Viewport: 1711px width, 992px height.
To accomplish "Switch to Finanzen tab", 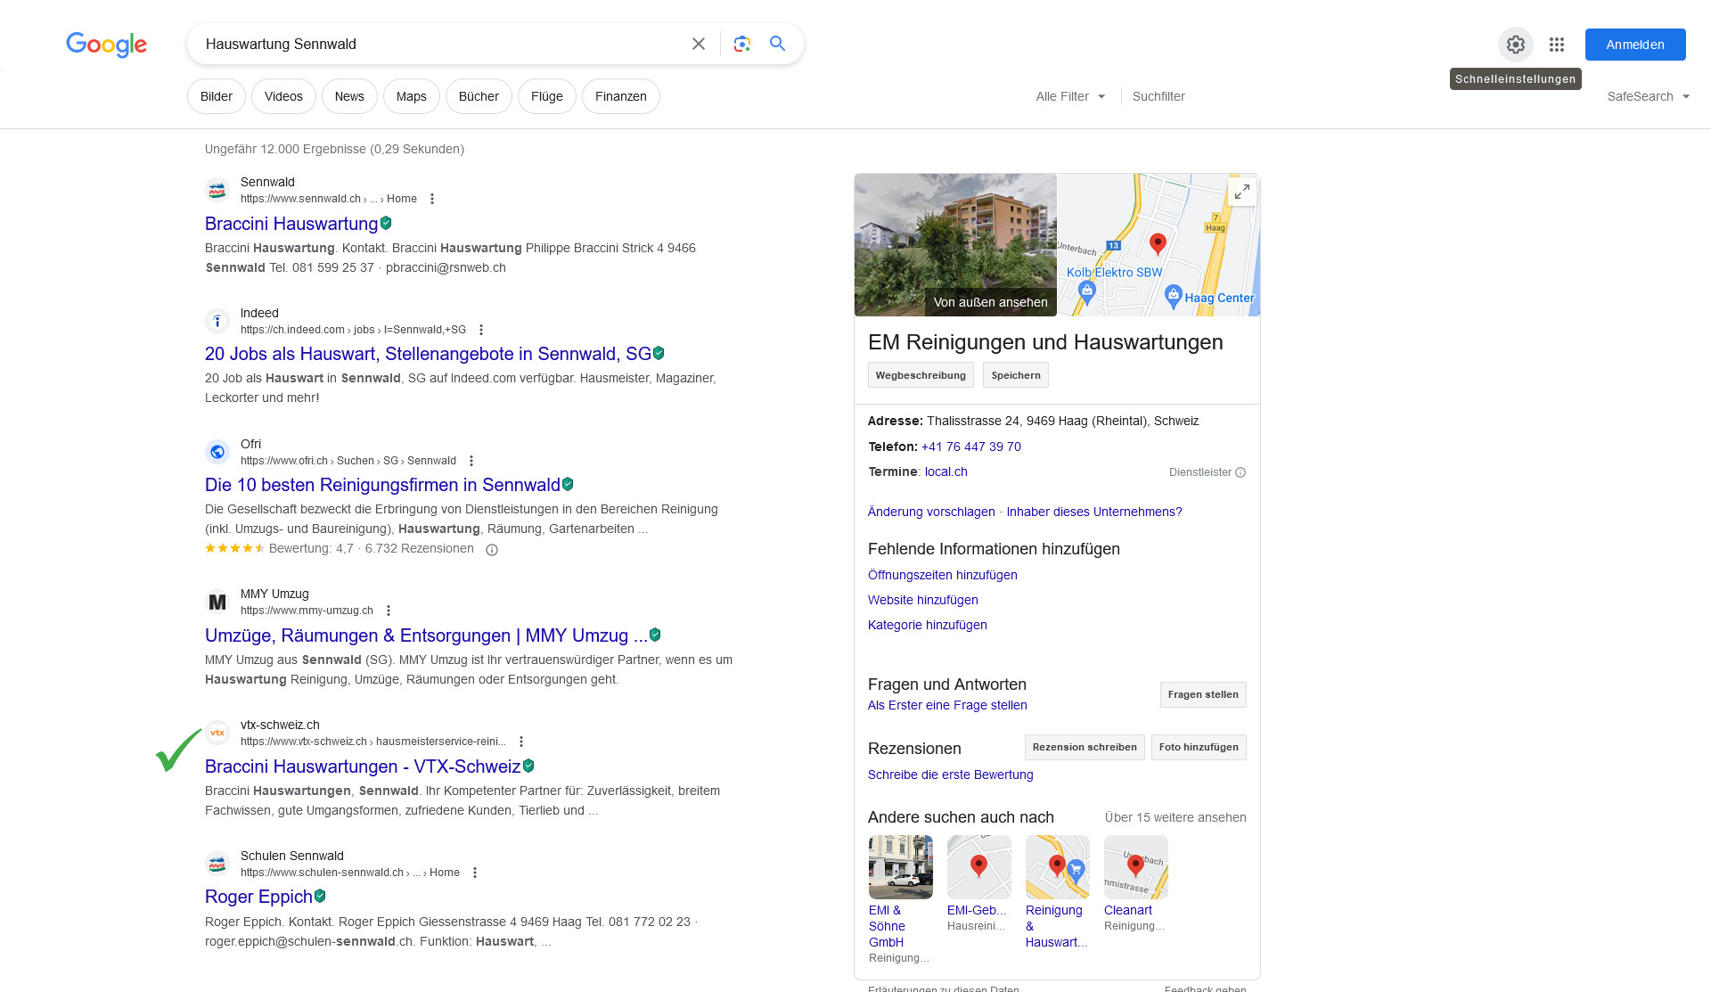I will tap(621, 96).
